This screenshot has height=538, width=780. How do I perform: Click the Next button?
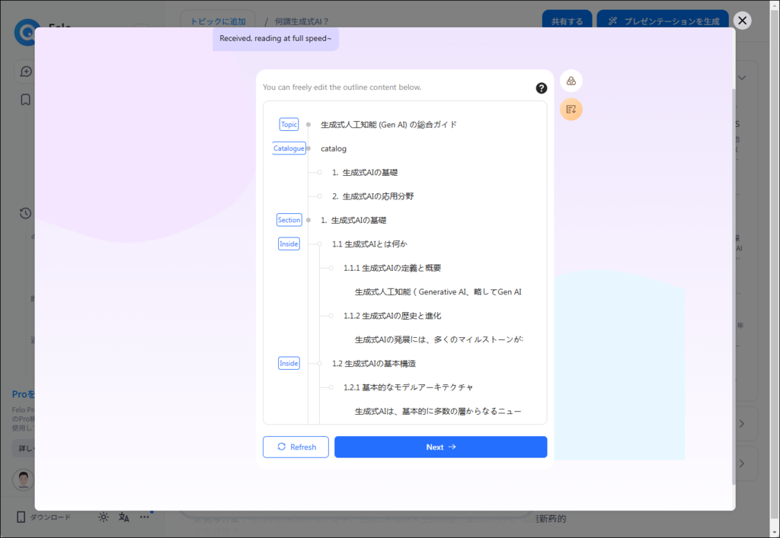click(x=441, y=447)
